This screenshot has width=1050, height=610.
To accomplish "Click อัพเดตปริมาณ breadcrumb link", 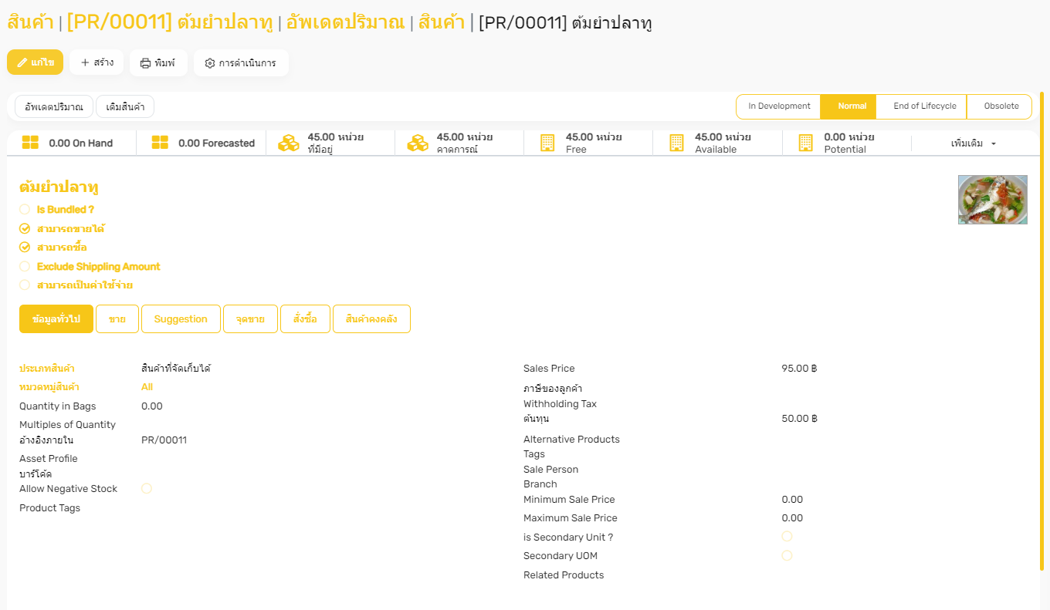I will tap(345, 22).
